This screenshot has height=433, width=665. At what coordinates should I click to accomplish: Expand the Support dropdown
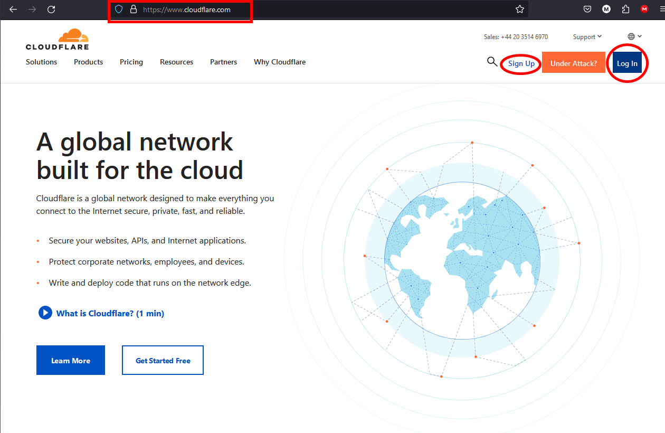click(587, 37)
